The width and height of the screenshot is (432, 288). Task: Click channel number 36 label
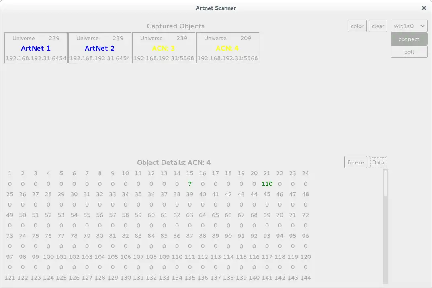(151, 194)
